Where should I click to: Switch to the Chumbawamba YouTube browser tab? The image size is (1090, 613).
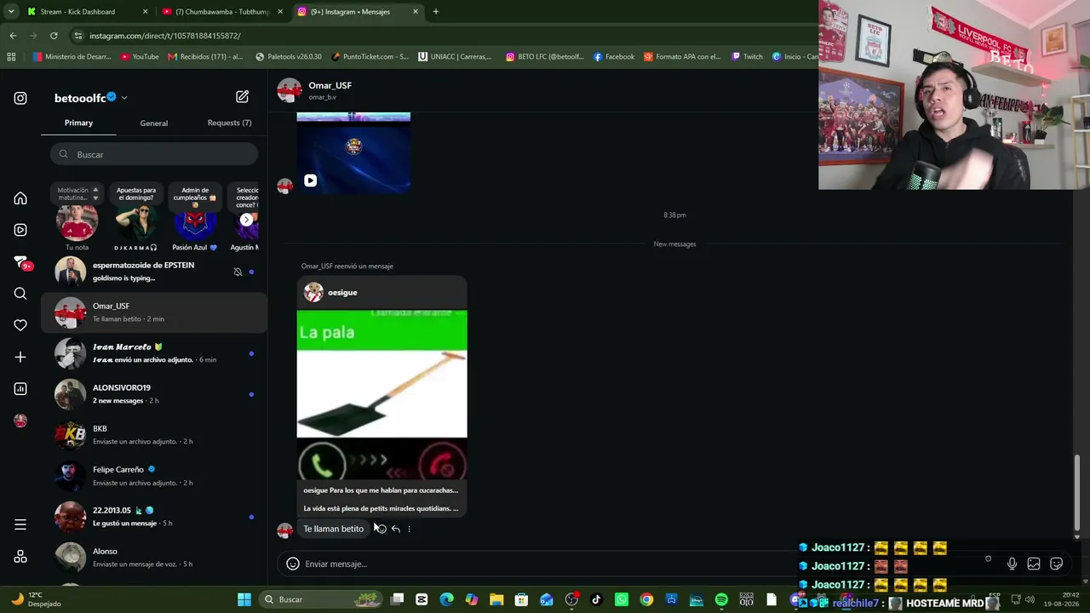(x=221, y=12)
